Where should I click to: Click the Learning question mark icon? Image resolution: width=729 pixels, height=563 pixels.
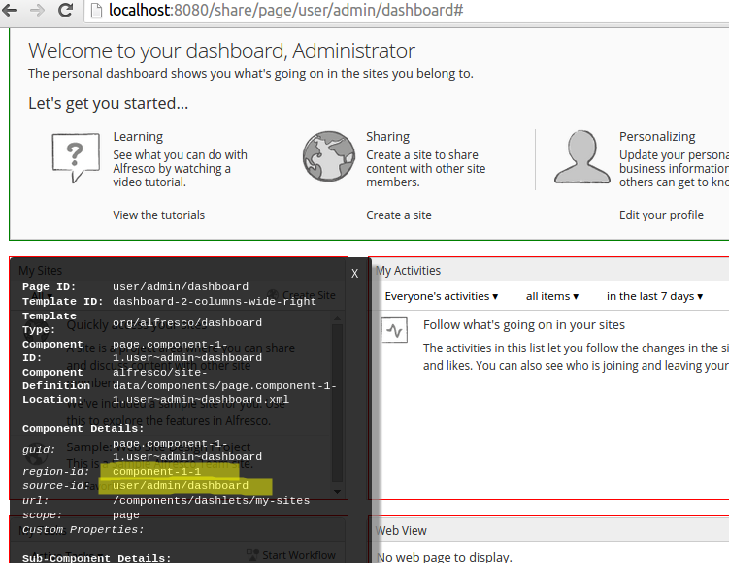click(x=76, y=157)
